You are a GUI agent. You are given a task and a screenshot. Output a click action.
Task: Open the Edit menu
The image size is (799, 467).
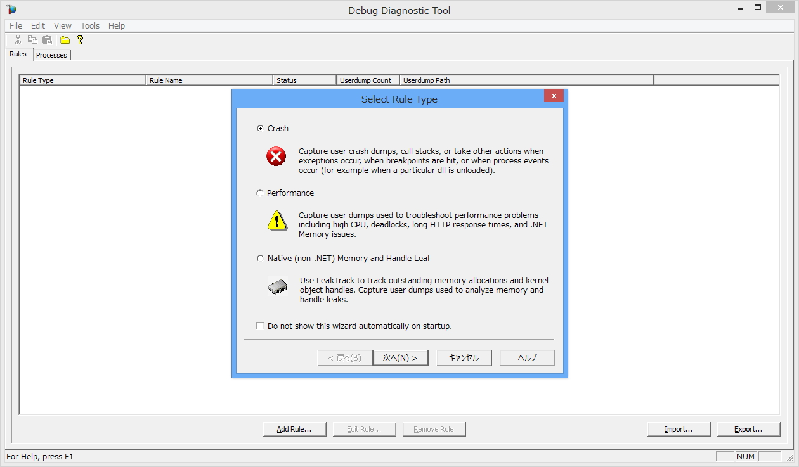[38, 25]
